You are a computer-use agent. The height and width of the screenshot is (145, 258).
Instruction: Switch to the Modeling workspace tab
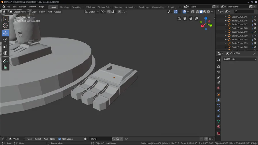point(64,7)
